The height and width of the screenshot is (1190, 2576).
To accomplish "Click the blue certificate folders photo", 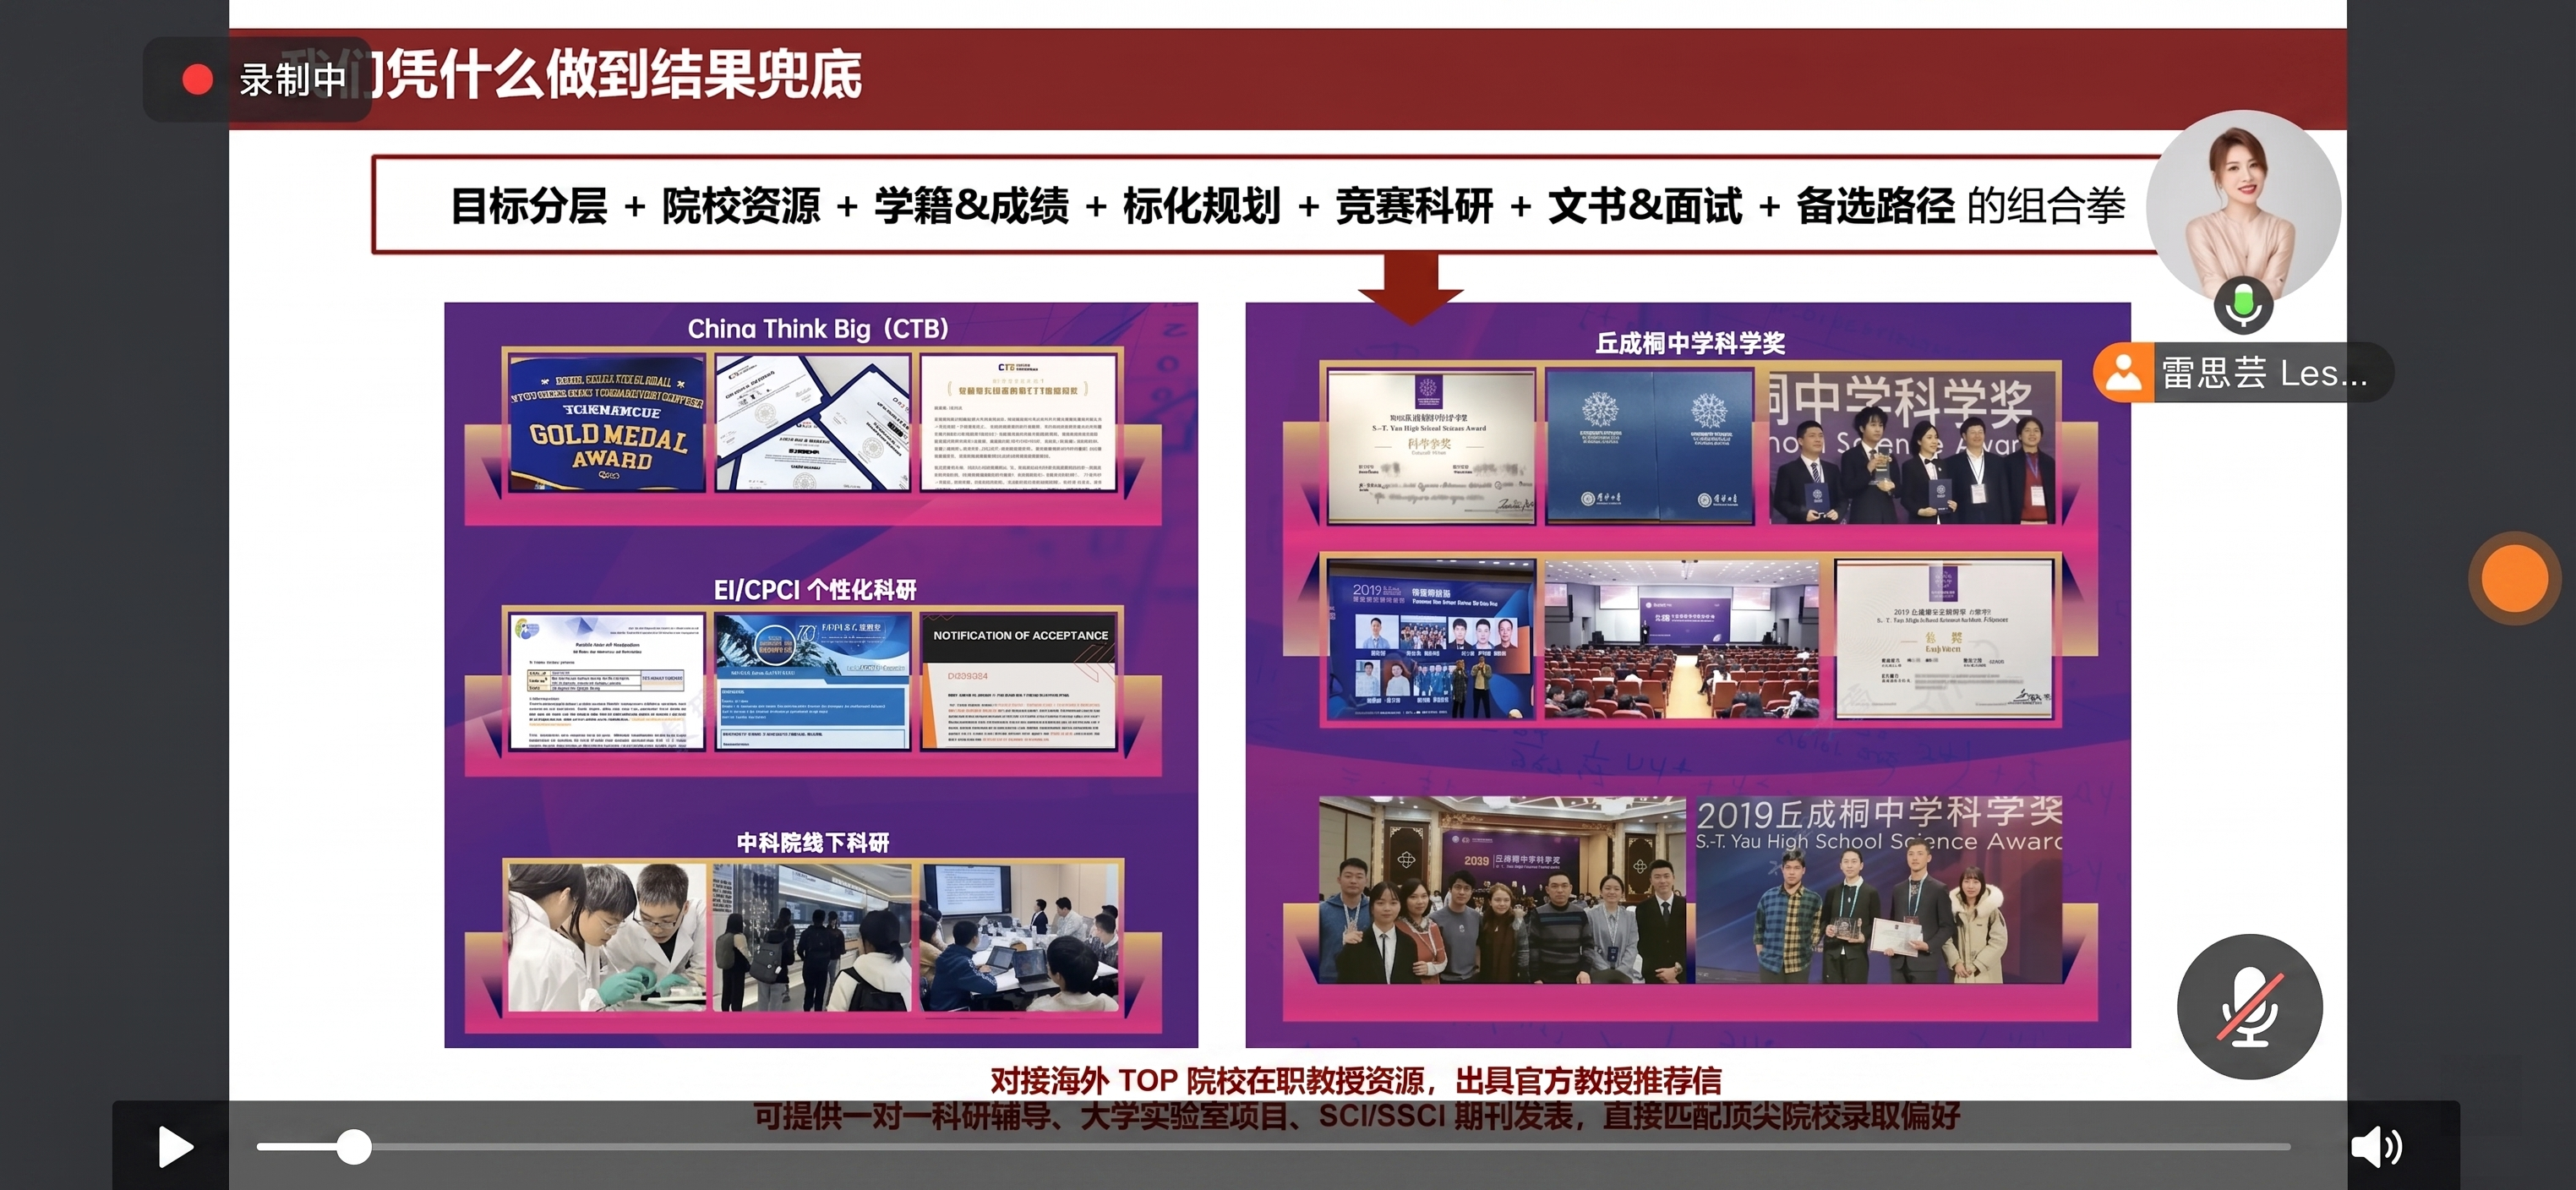I will [1649, 446].
